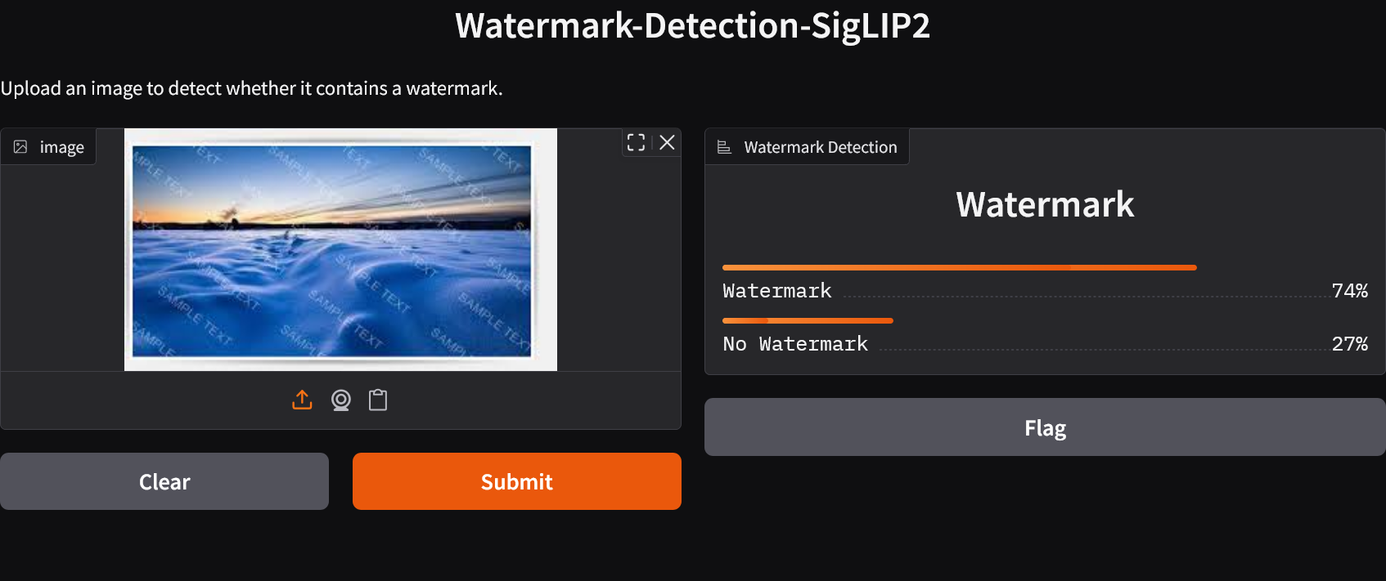
Task: Click the Watermark Detection label icon
Action: click(x=724, y=147)
